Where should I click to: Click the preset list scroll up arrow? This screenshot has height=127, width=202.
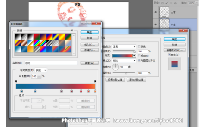[x=74, y=35]
